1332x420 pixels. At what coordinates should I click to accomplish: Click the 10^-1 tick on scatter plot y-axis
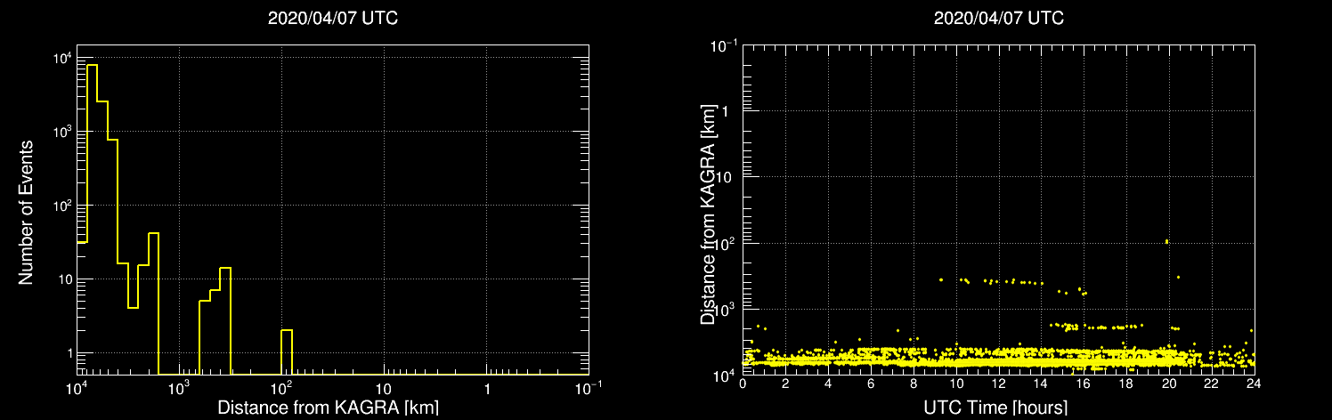click(723, 44)
